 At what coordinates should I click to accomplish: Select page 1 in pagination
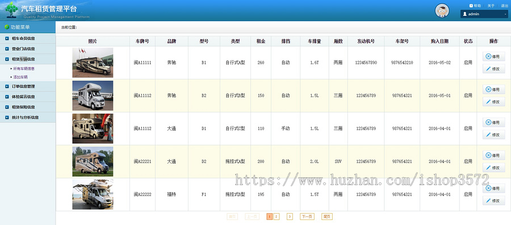pos(270,216)
